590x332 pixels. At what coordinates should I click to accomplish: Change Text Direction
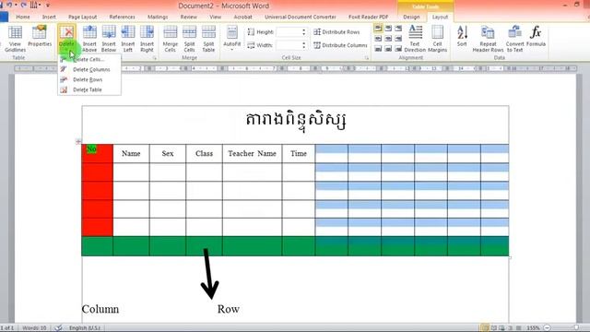pyautogui.click(x=415, y=39)
